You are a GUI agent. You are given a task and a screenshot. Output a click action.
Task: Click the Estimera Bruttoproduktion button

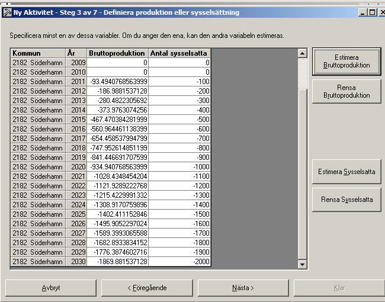(346, 62)
